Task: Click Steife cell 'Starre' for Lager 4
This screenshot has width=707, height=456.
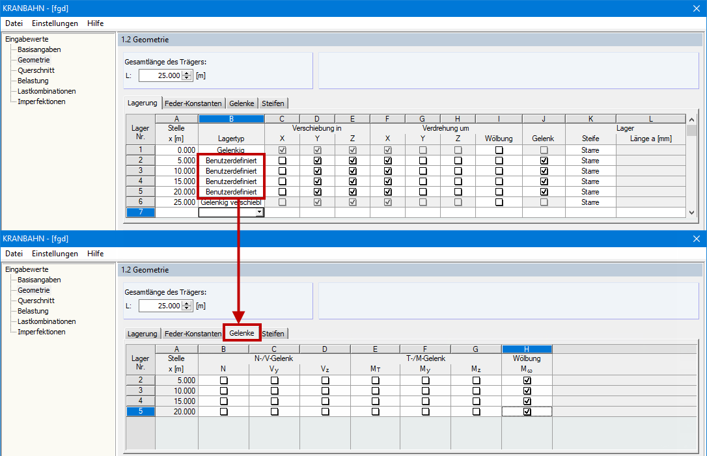Action: pos(590,181)
